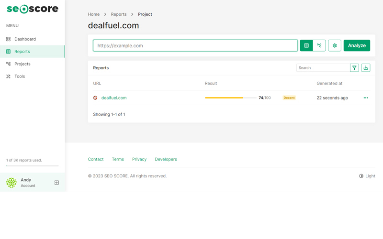
Task: Select the single report mode toggle button
Action: coord(306,45)
